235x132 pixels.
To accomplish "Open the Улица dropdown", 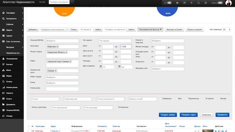I will coord(62,83).
